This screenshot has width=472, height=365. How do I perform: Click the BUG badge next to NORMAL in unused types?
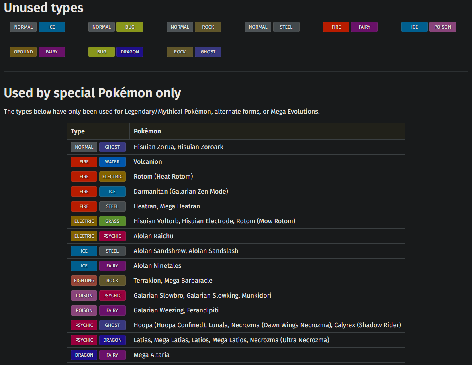click(130, 27)
